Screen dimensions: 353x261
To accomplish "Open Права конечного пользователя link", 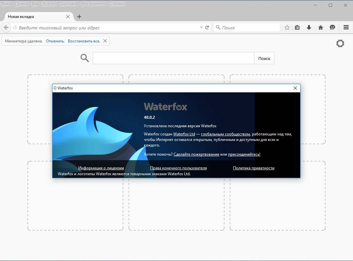I will click(178, 168).
